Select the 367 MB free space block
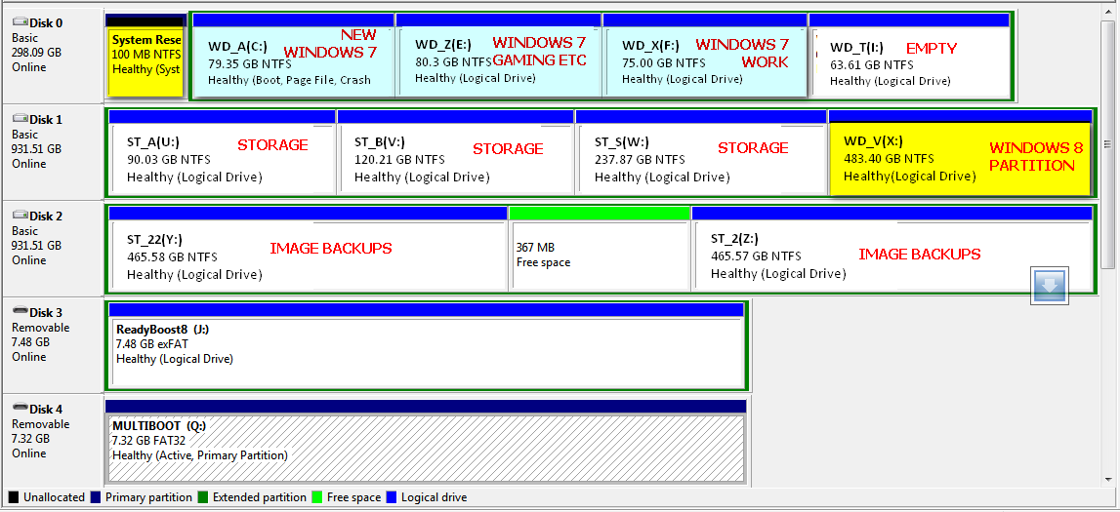The height and width of the screenshot is (512, 1120). coord(600,256)
